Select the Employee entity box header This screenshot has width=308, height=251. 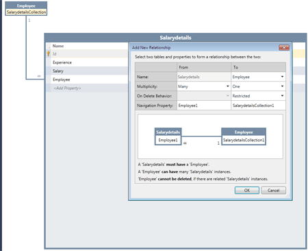(26, 5)
